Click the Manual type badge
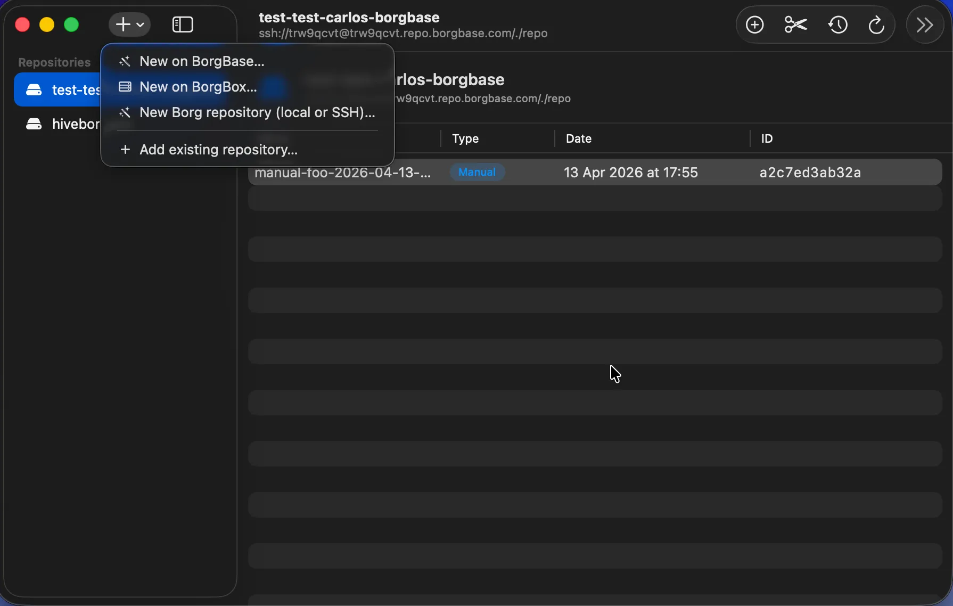This screenshot has height=606, width=953. (x=476, y=172)
